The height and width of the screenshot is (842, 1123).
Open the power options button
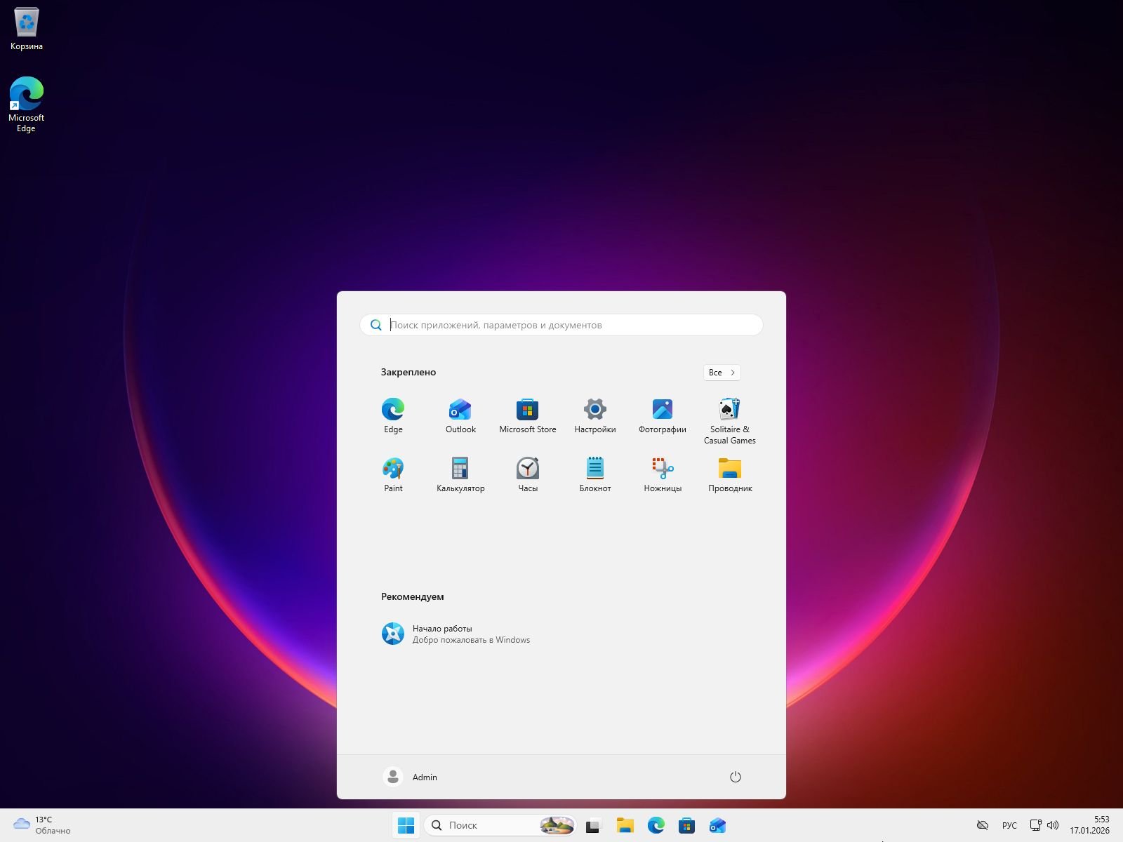(x=735, y=777)
